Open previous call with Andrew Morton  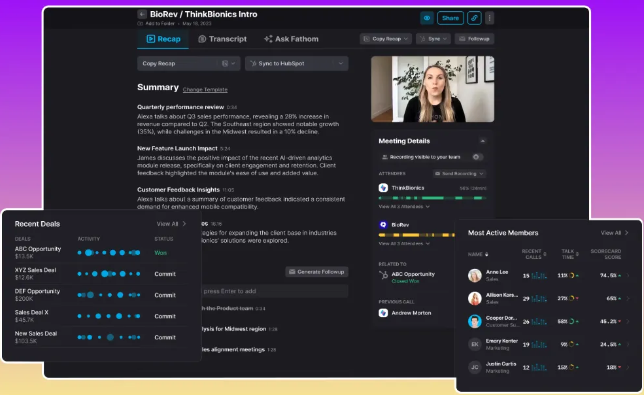coord(411,313)
